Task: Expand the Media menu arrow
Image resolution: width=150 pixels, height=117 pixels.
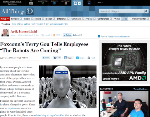Action: (43, 19)
